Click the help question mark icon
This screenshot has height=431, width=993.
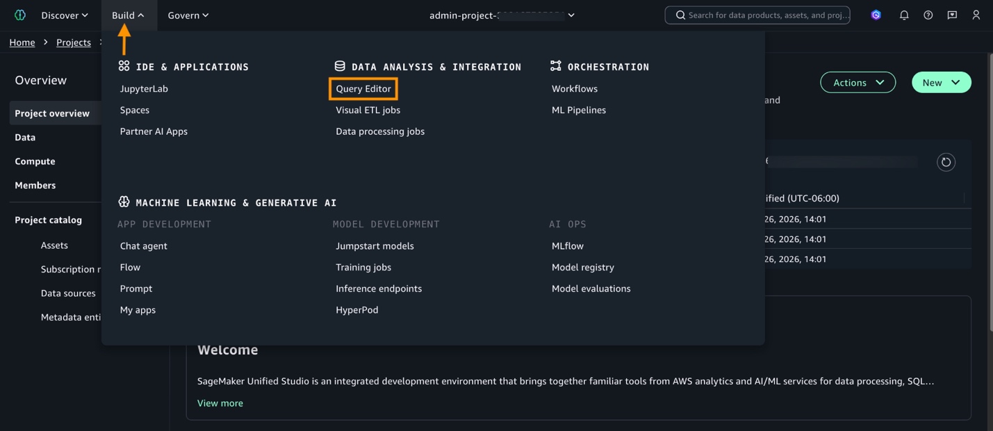click(x=927, y=14)
